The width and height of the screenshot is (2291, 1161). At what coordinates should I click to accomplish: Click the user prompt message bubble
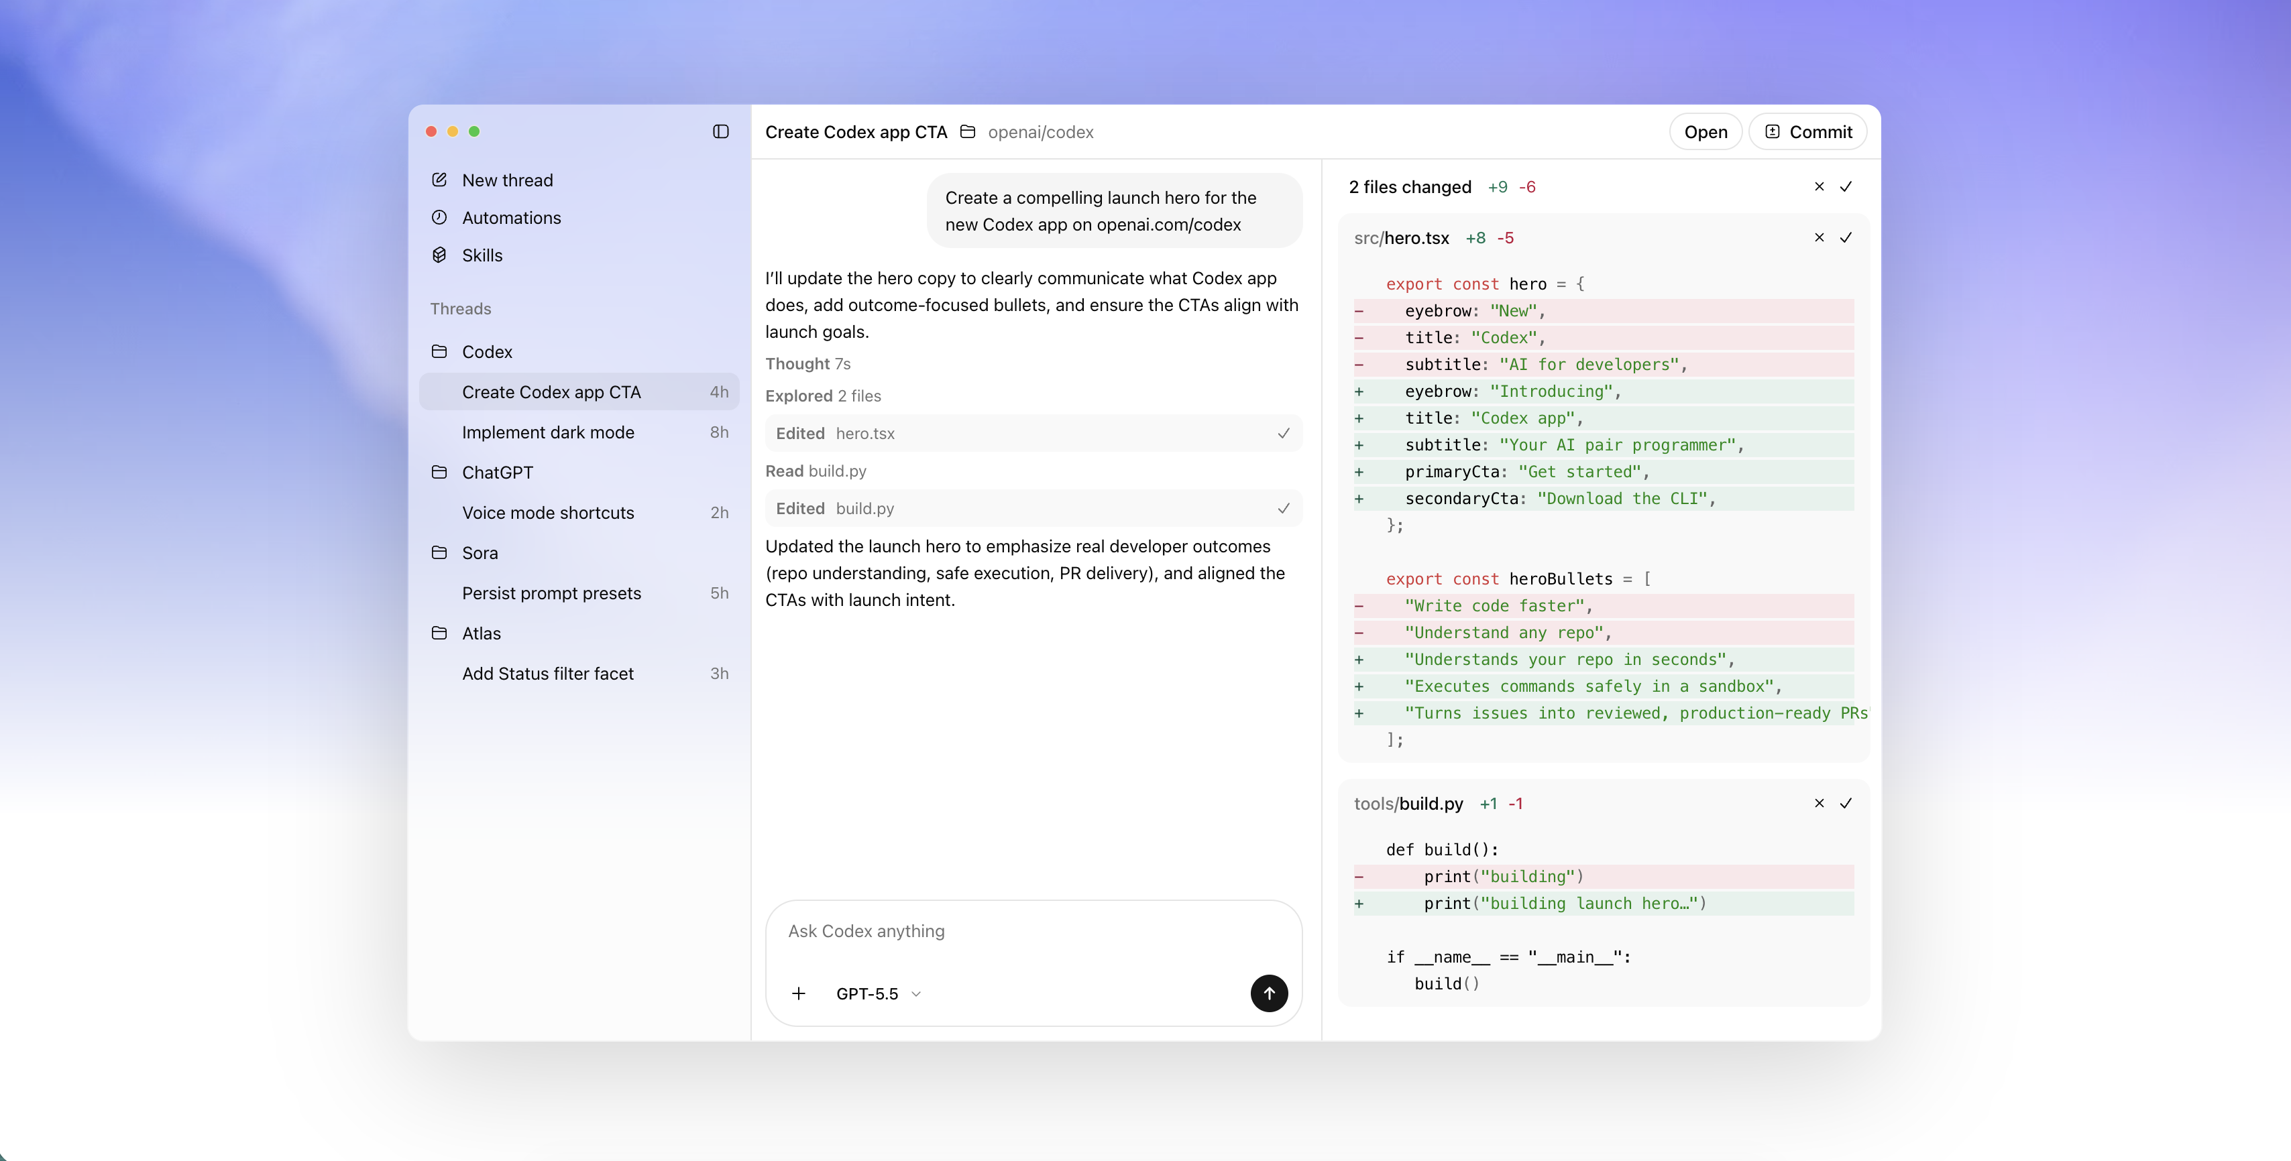pos(1115,210)
